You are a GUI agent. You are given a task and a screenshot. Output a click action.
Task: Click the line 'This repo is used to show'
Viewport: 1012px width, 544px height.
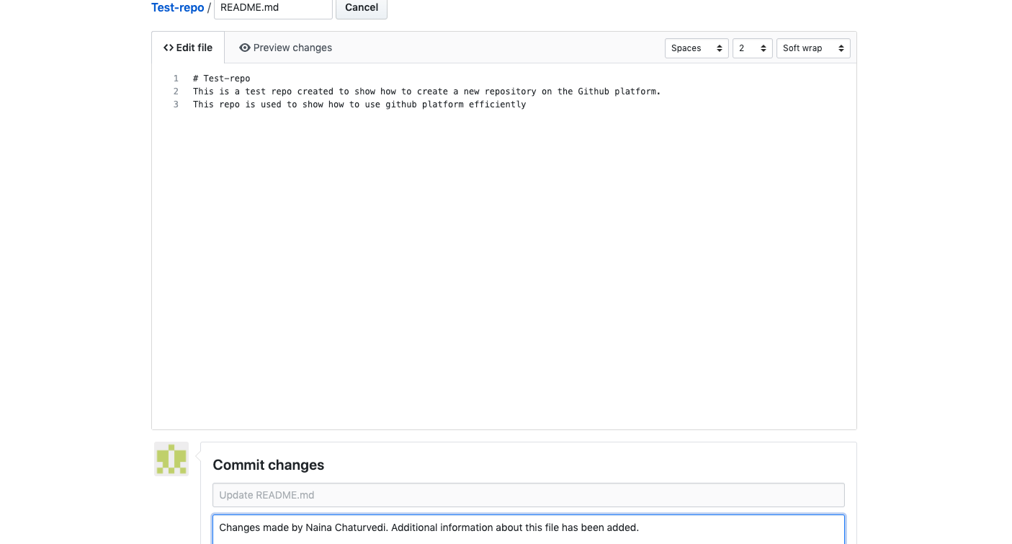pyautogui.click(x=359, y=104)
